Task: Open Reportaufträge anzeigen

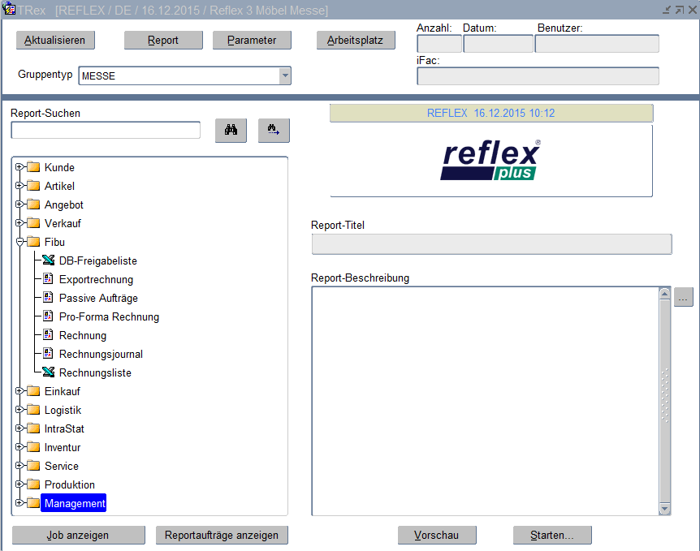Action: point(222,535)
